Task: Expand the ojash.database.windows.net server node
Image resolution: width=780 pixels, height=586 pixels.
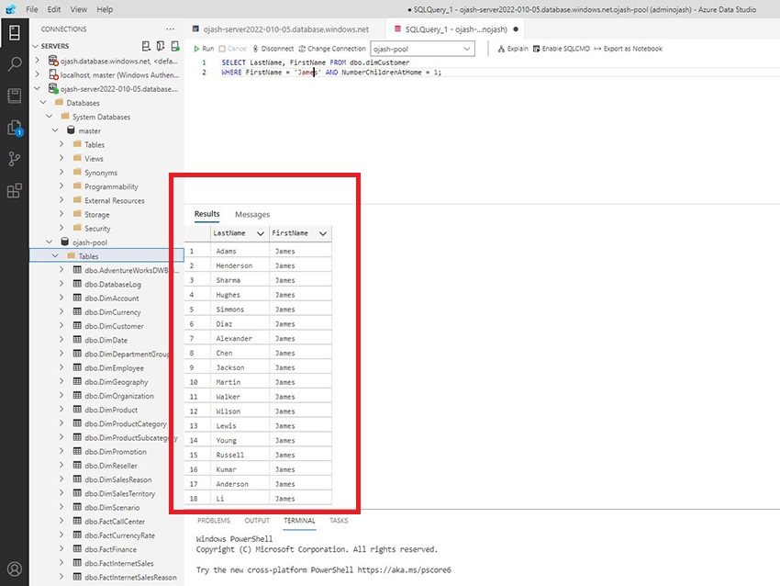Action: pos(38,61)
